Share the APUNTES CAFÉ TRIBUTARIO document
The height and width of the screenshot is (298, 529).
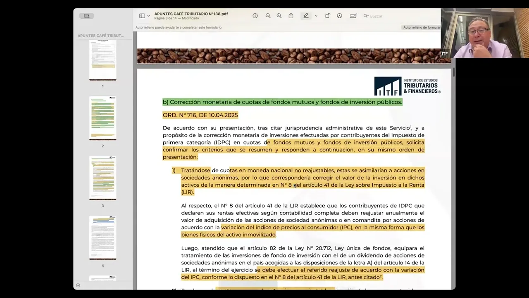[x=291, y=15]
